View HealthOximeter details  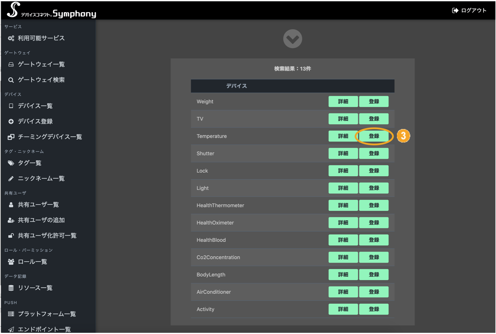(x=343, y=222)
